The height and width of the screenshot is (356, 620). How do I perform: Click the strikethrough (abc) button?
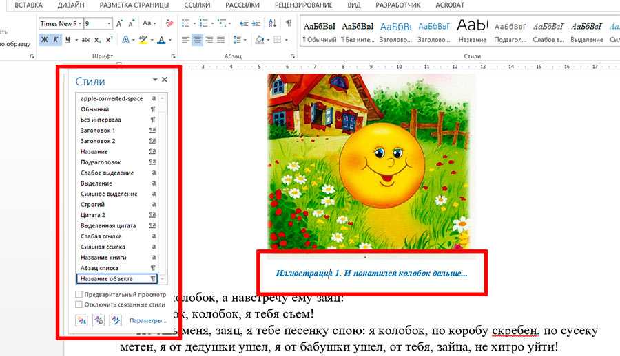pos(81,40)
